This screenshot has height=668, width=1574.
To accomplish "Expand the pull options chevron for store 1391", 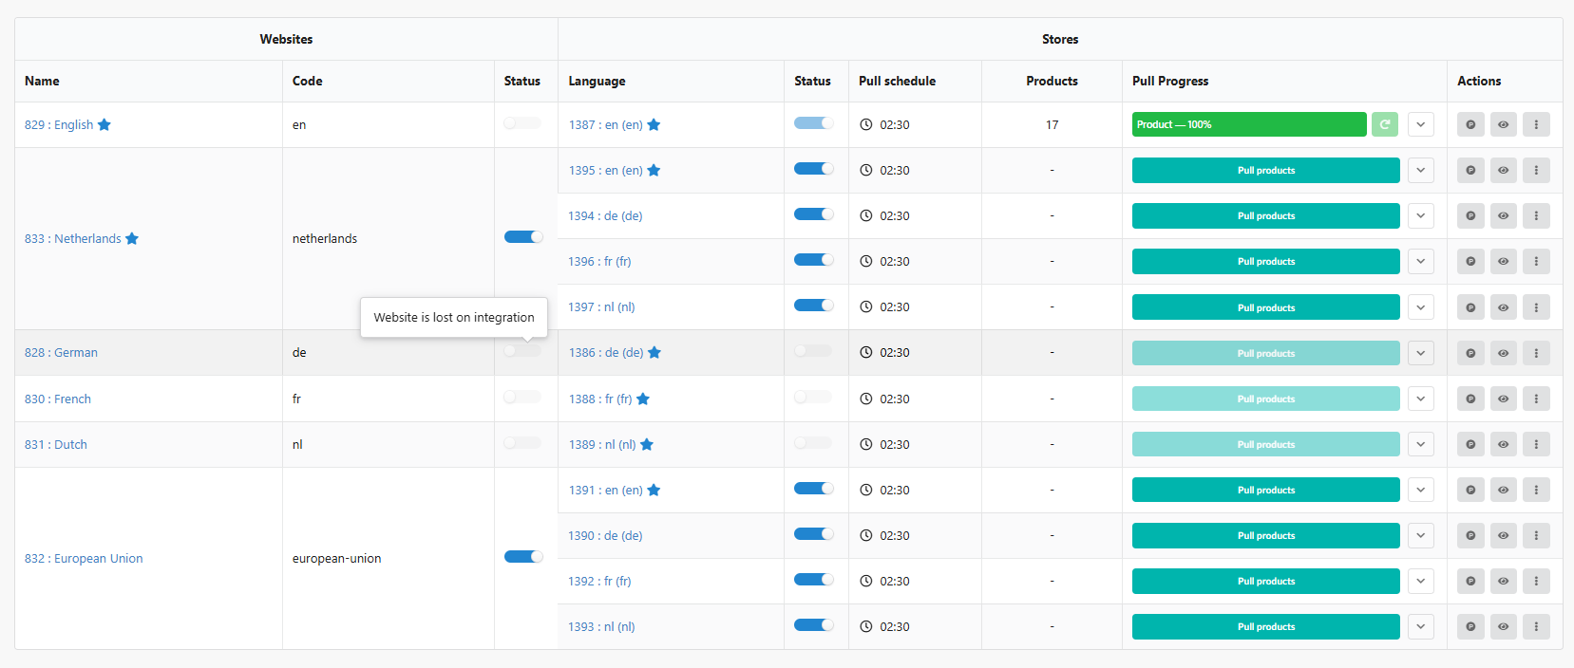I will (x=1420, y=490).
